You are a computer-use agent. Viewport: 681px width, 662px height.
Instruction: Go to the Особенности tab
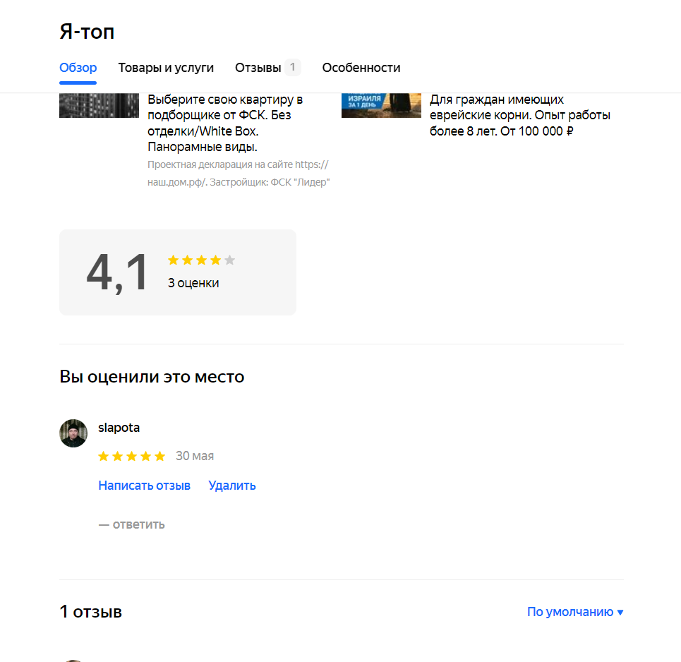[361, 68]
